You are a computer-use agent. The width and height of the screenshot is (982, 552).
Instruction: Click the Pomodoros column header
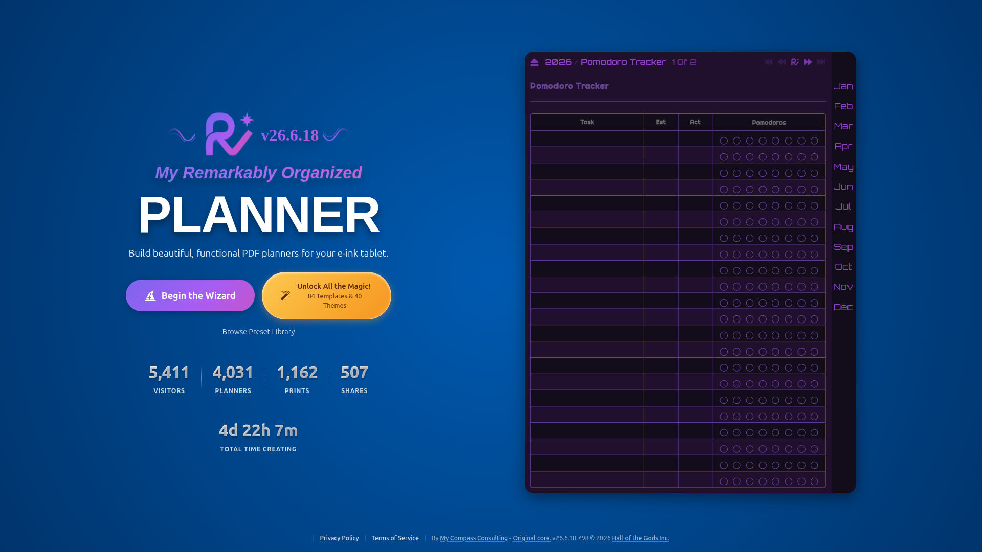pos(769,122)
